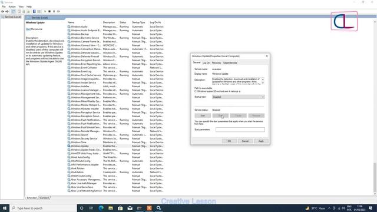The image size is (377, 212).
Task: Open the Action menu
Action: click(12, 6)
